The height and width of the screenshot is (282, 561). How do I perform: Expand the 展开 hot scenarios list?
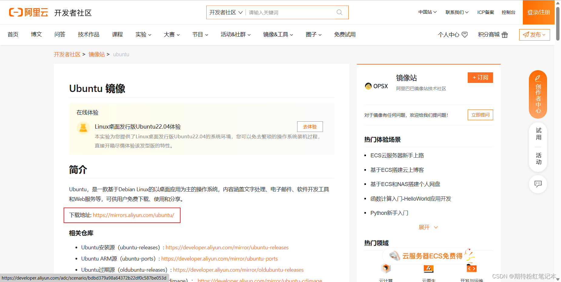(428, 227)
